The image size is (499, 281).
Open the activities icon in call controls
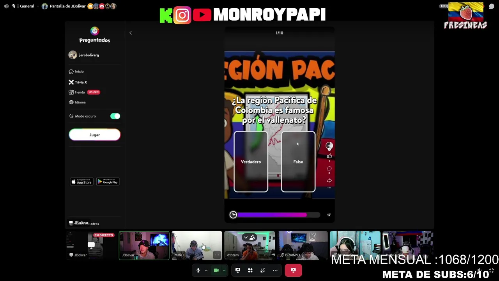click(250, 270)
